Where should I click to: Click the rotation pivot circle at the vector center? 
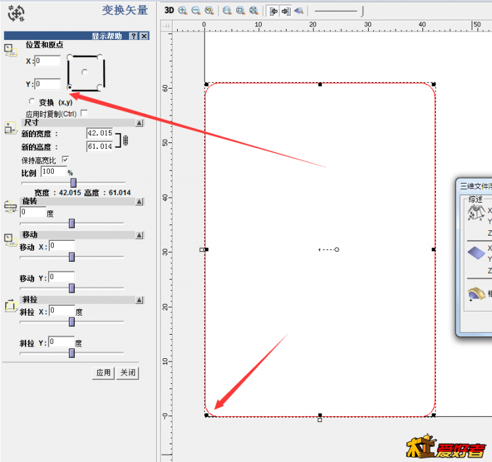(337, 250)
